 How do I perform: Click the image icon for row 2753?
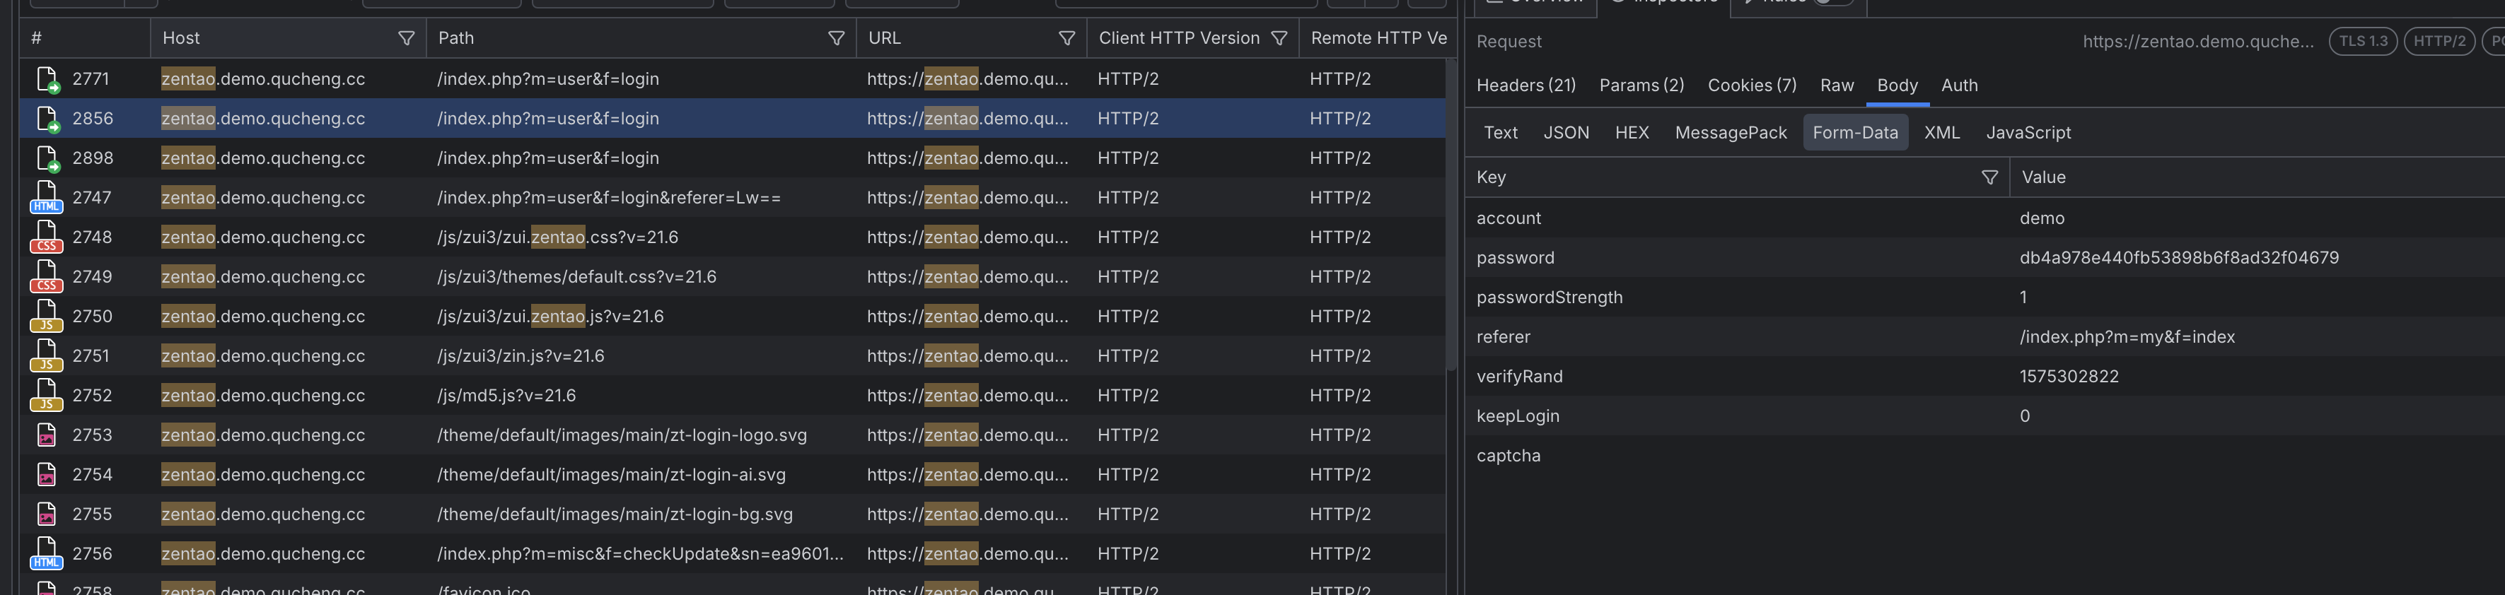pyautogui.click(x=47, y=435)
